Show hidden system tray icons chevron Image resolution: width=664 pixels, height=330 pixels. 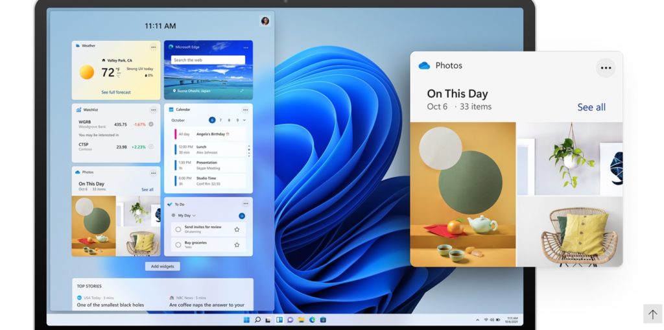coord(478,320)
